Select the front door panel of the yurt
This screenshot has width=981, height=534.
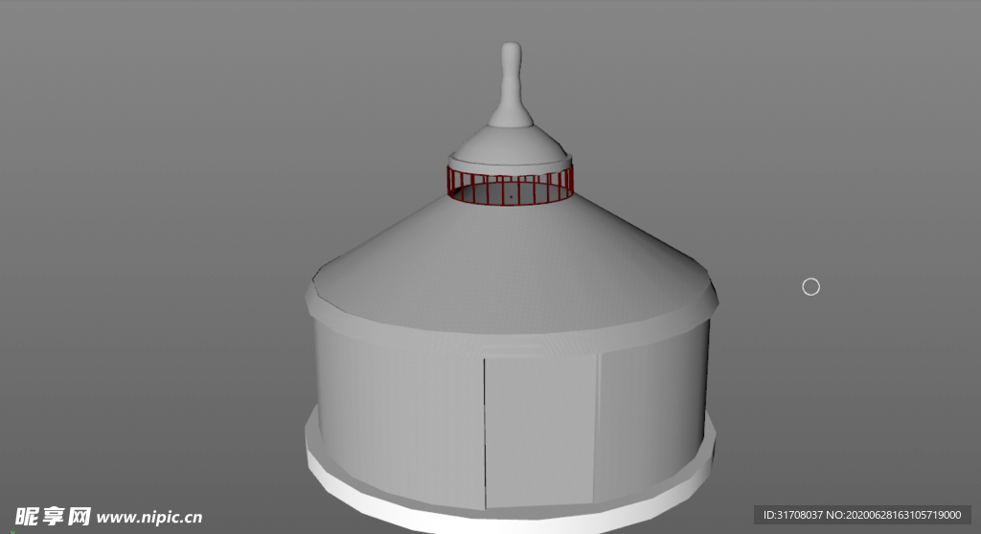540,432
